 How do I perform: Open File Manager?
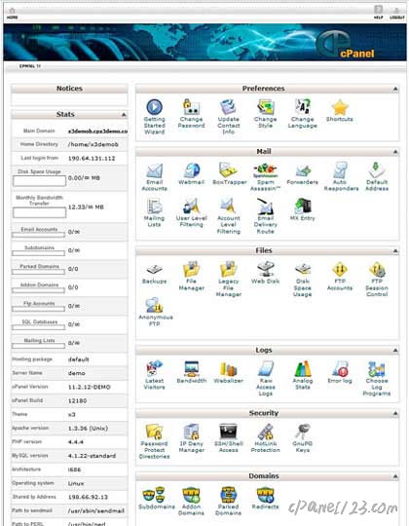[191, 276]
